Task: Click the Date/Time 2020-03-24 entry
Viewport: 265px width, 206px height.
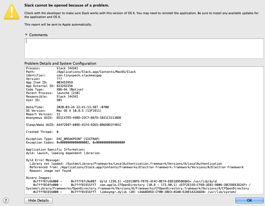Action: (83, 107)
